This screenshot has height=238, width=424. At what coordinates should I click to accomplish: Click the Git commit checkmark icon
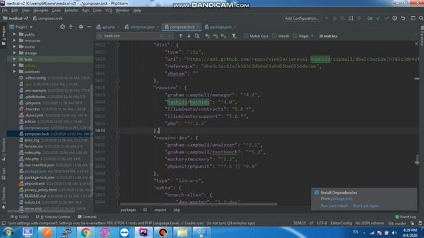pos(387,19)
